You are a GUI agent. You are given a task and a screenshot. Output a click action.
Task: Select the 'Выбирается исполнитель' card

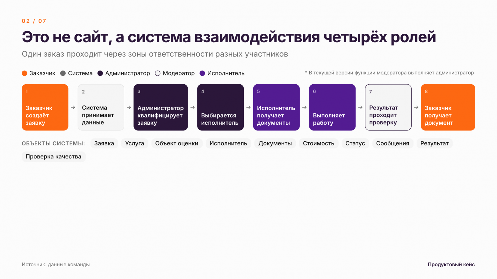pos(220,107)
